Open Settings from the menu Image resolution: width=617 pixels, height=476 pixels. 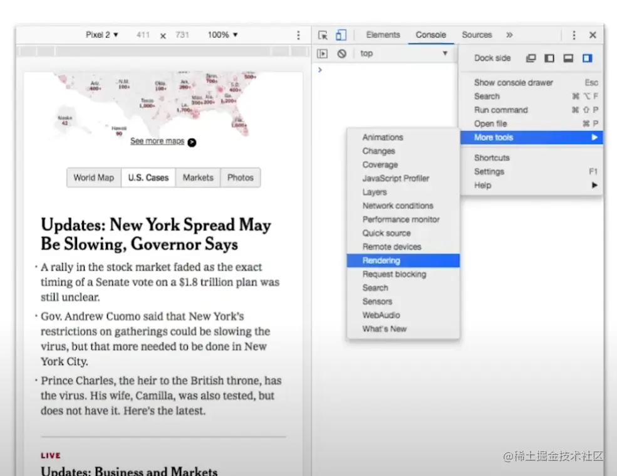531,171
